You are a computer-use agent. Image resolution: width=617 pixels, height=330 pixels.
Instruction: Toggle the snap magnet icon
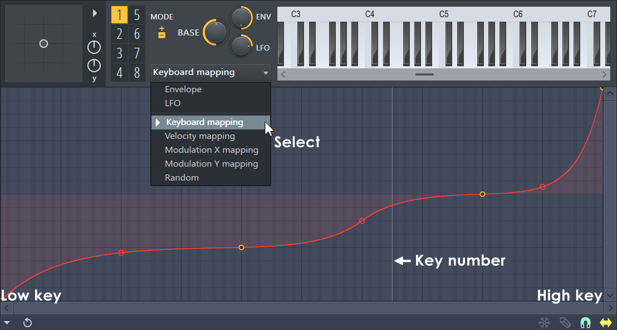[585, 323]
